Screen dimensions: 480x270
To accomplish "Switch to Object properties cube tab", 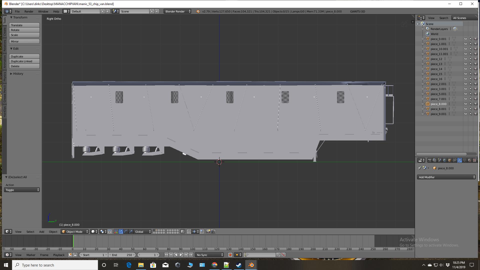I will (449, 160).
